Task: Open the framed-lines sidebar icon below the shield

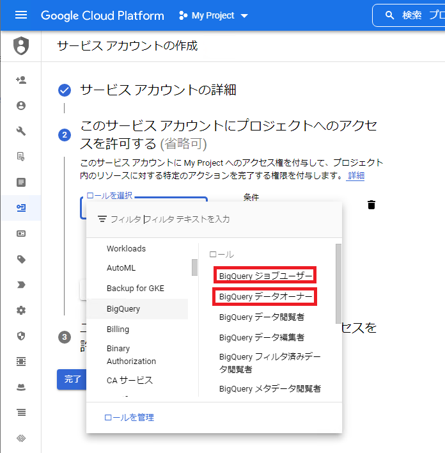Action: pos(21,362)
